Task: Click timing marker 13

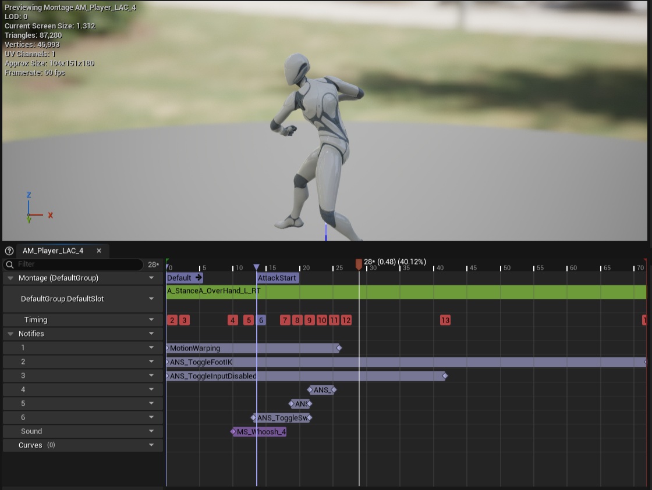Action: click(445, 320)
